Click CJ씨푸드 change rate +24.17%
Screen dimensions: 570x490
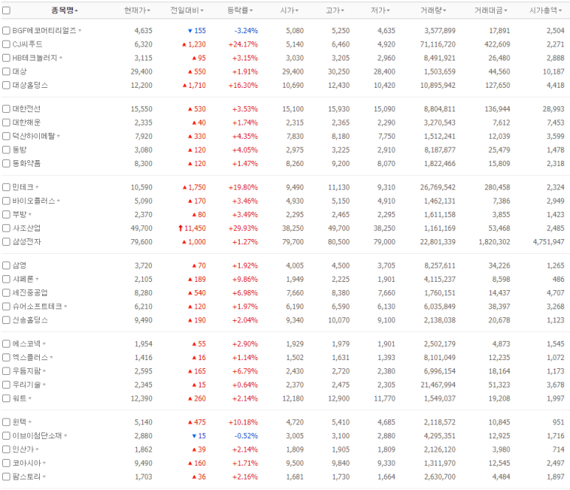tap(243, 44)
